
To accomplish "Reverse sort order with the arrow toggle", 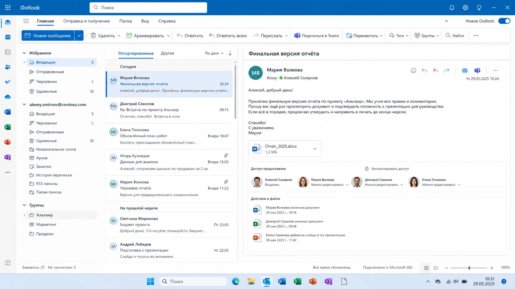I will click(x=230, y=53).
